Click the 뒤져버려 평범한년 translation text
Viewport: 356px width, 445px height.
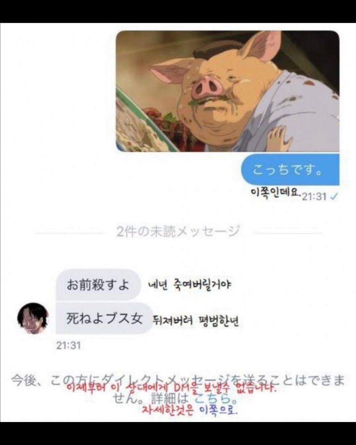[196, 321]
